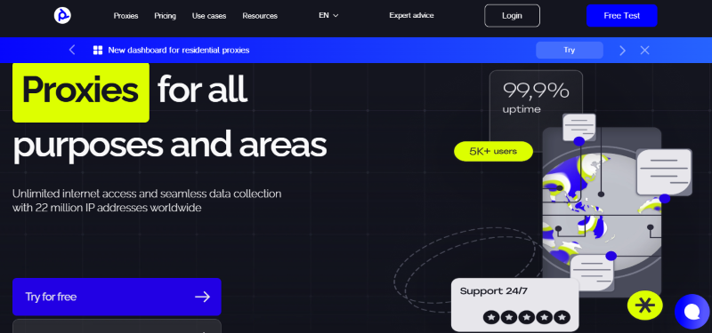Click the fifth star in Support rating
This screenshot has width=712, height=333.
(562, 317)
